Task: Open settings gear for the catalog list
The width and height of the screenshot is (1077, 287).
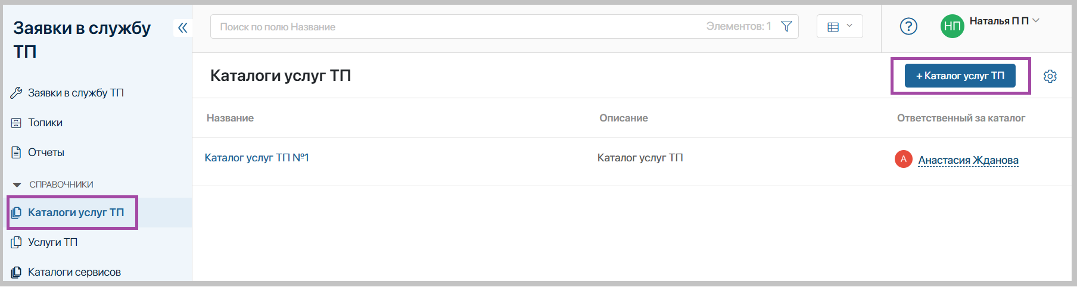Action: 1050,76
